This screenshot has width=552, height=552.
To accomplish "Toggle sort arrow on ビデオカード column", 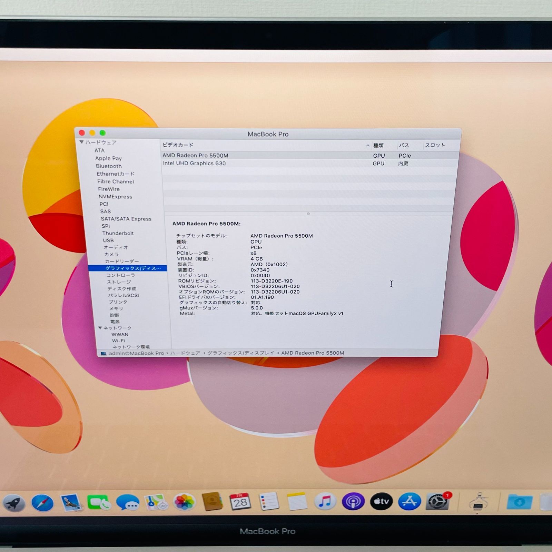I will [x=367, y=146].
